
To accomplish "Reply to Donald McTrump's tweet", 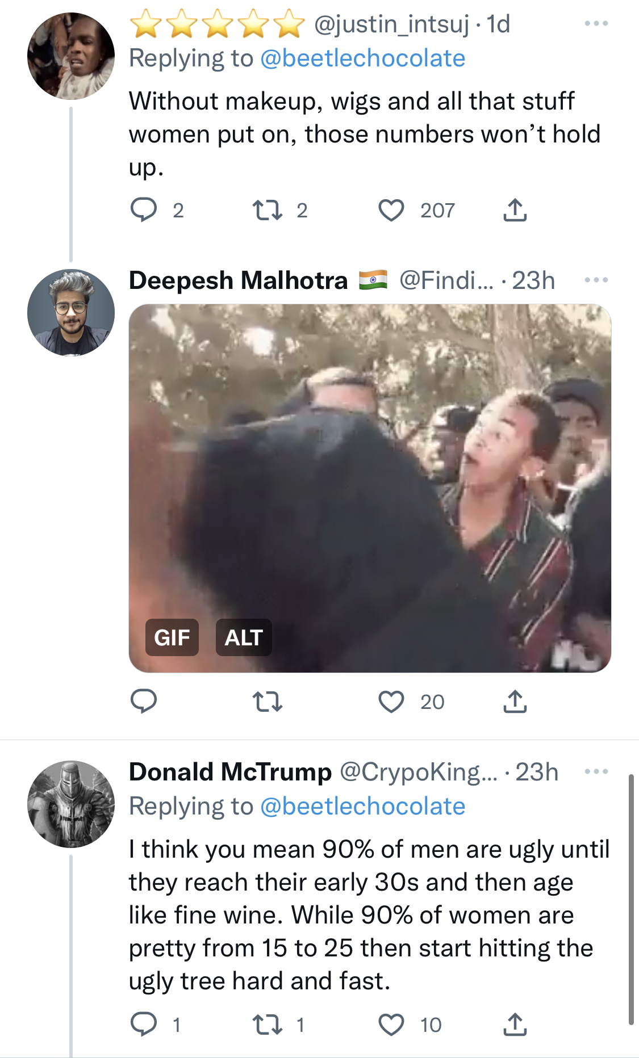I will (x=144, y=1025).
